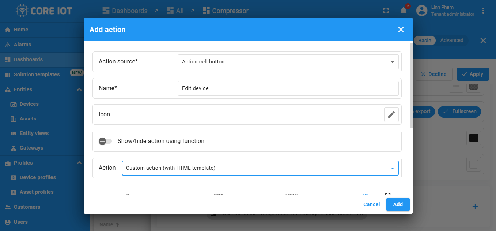Image resolution: width=496 pixels, height=231 pixels.
Task: Enable Show/hide action using function toggle
Action: click(105, 141)
